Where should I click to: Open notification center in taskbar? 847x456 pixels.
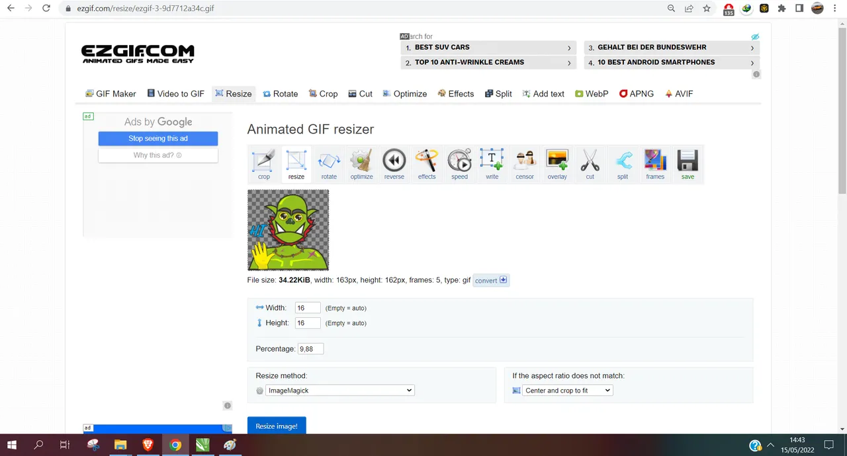[x=828, y=445]
